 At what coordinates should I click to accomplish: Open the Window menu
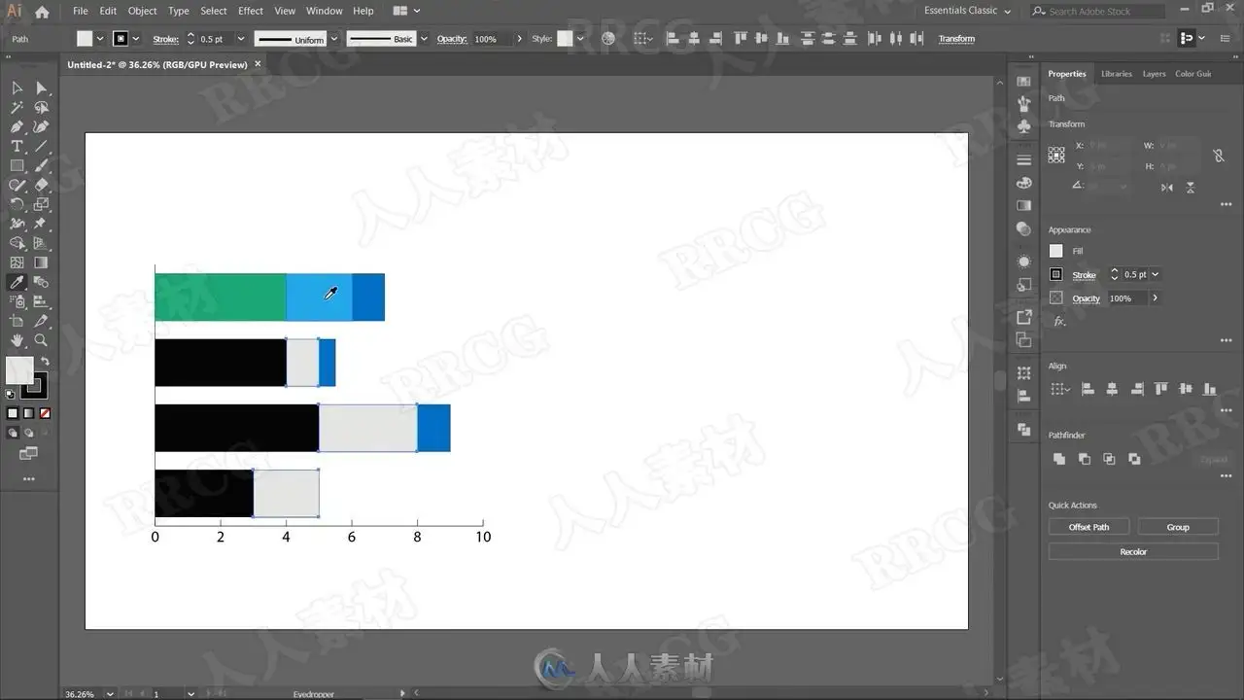tap(324, 11)
